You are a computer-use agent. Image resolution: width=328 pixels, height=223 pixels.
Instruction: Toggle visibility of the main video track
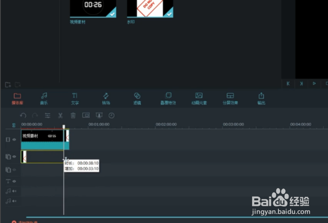pyautogui.click(x=14, y=140)
